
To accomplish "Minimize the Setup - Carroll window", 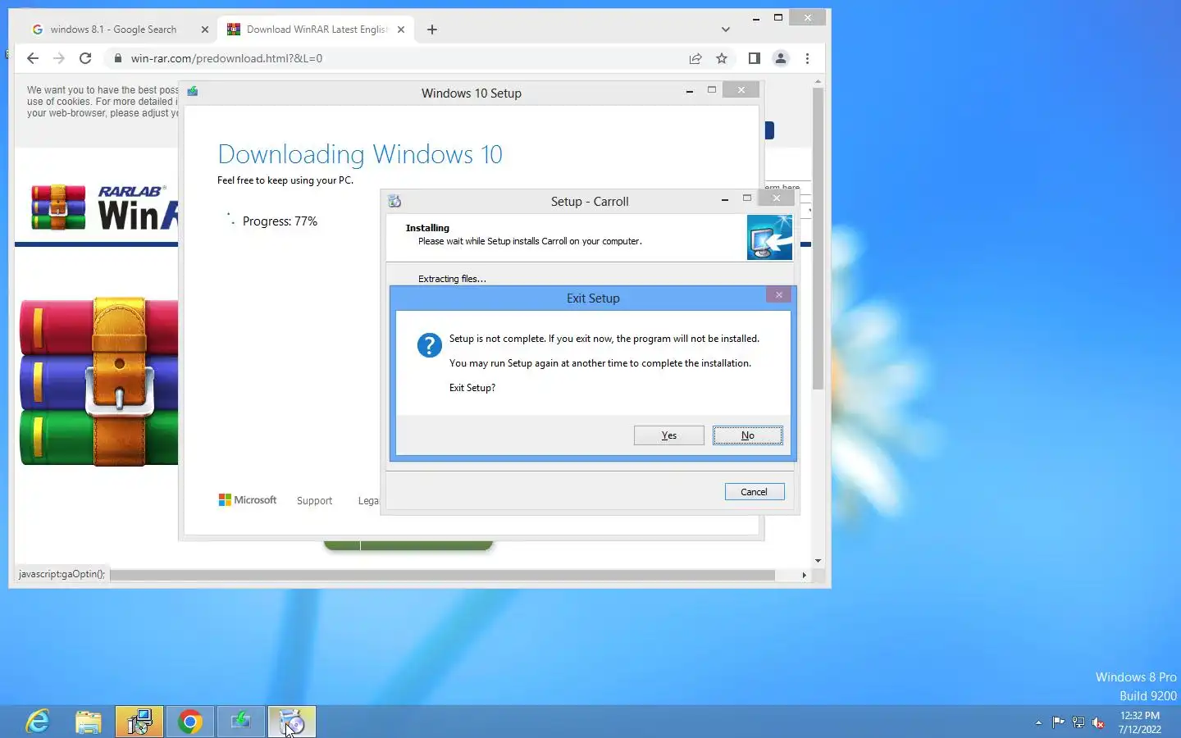I will click(x=725, y=199).
